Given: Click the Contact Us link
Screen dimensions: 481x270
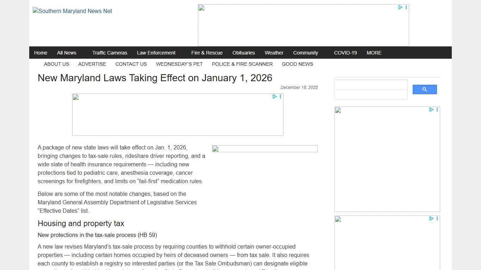Looking at the screenshot, I should [x=131, y=64].
